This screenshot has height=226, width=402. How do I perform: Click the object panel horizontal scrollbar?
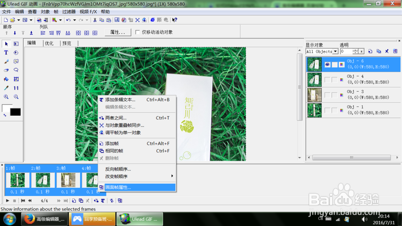tap(351, 158)
